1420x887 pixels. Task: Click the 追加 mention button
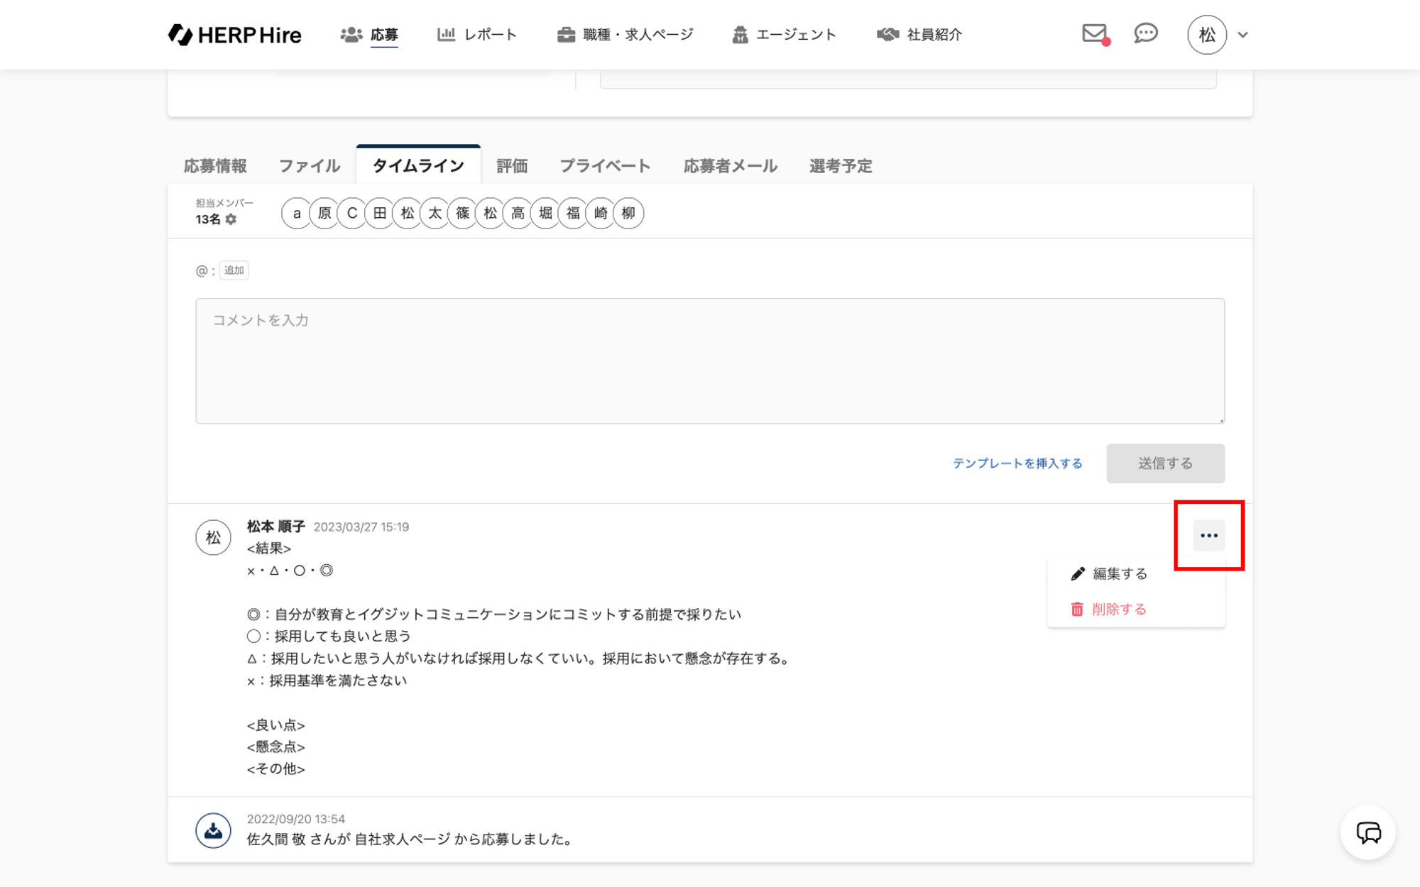[x=234, y=270]
